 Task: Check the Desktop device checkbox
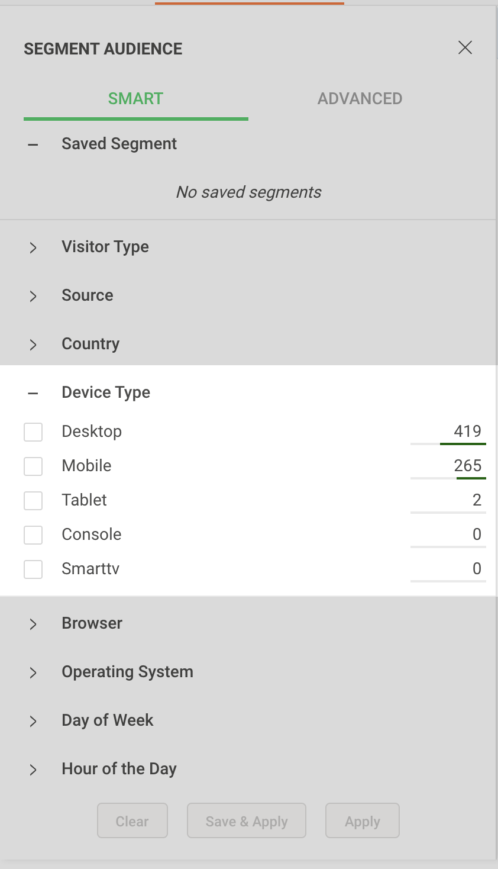point(33,432)
